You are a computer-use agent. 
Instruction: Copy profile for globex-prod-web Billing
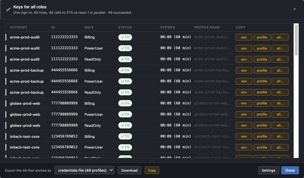[262, 103]
